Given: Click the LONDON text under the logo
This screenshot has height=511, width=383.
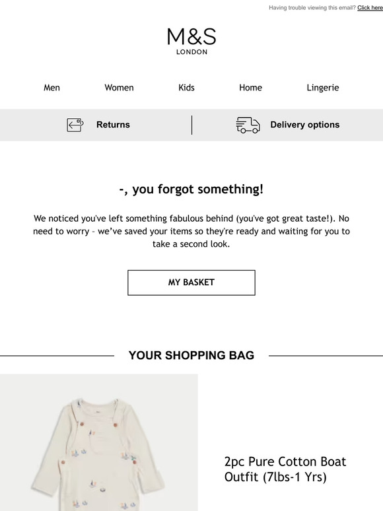Looking at the screenshot, I should 191,51.
